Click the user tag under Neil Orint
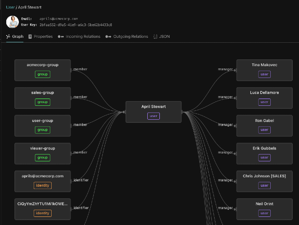This screenshot has height=225, width=299. (264, 213)
